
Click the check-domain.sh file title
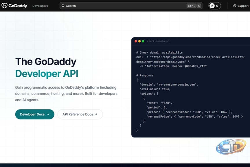(158, 41)
